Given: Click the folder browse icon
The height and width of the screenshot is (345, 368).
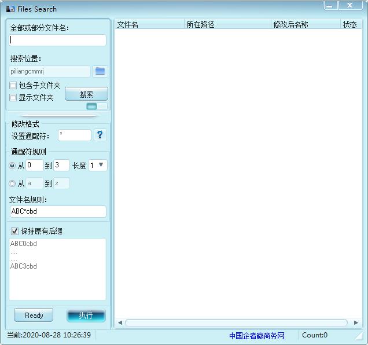Looking at the screenshot, I should tap(101, 71).
